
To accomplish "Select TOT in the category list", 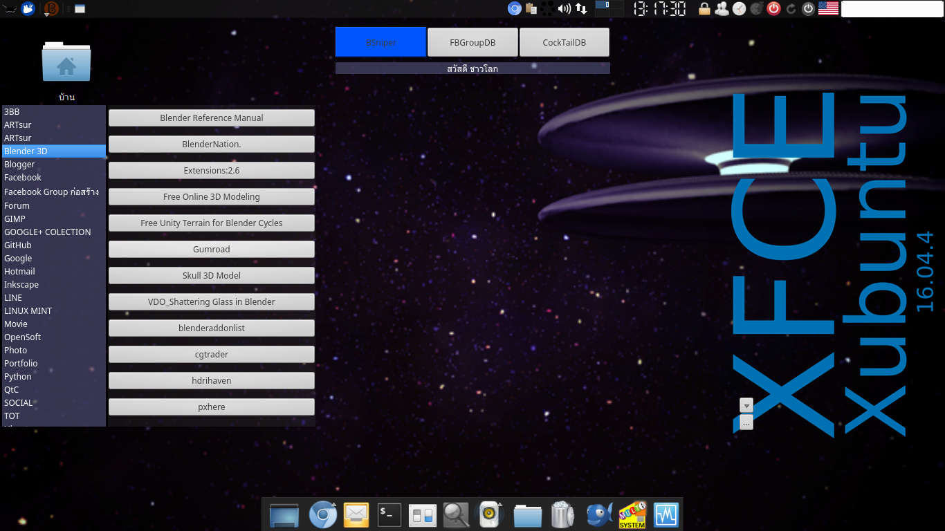I will (54, 416).
